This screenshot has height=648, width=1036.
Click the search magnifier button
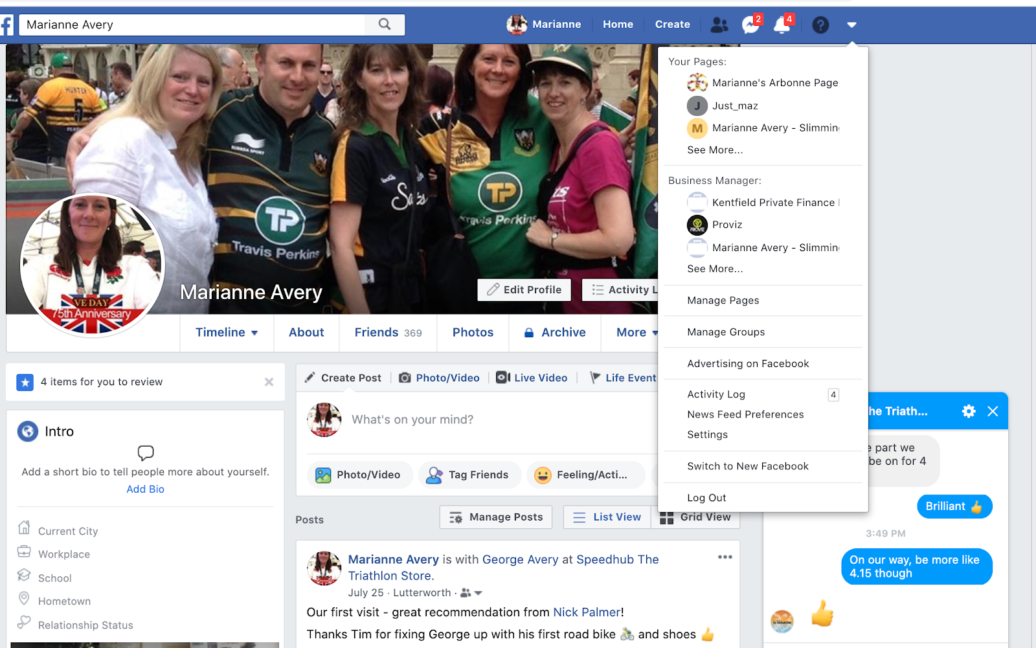(x=385, y=25)
